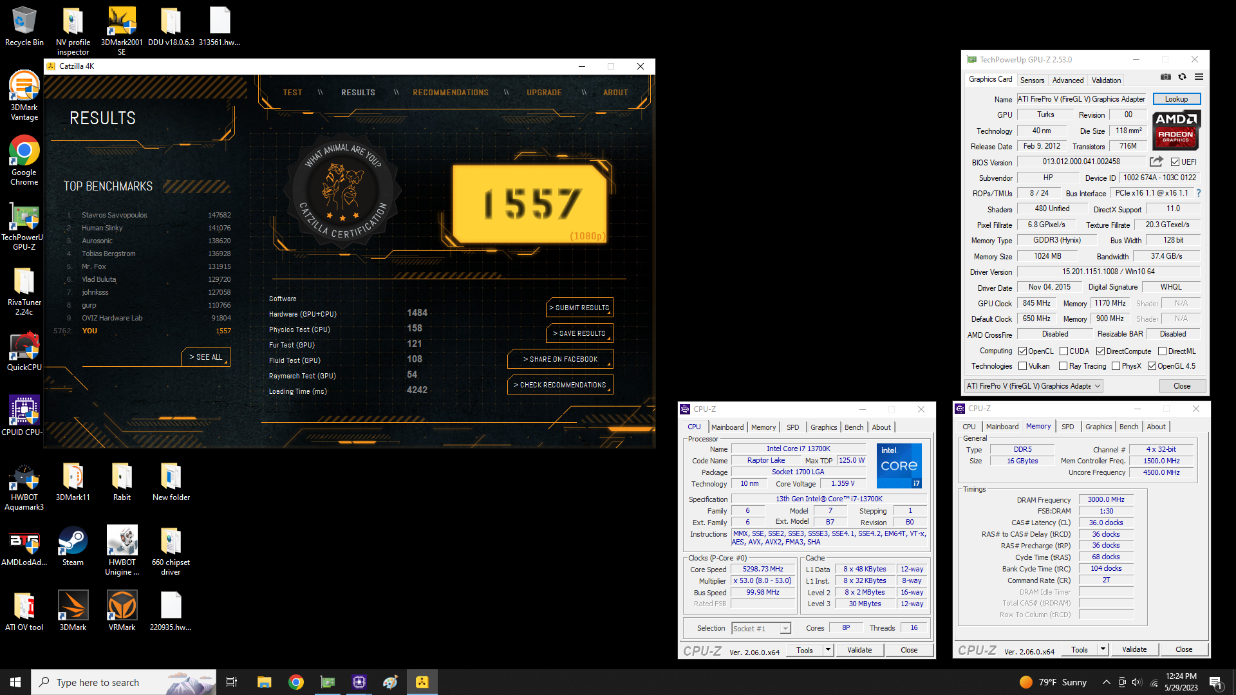
Task: Select RivaTuner 2.24c desktop icon
Action: 24,291
